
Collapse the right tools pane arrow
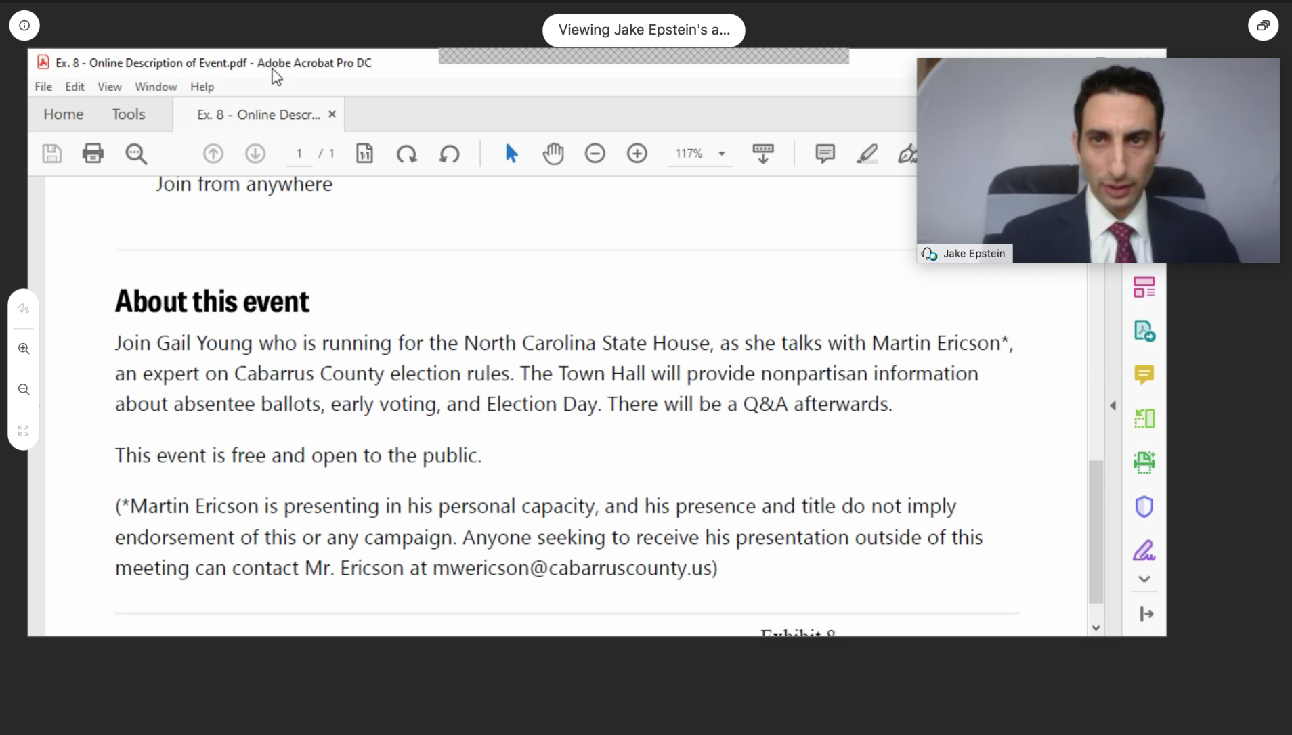coord(1113,406)
